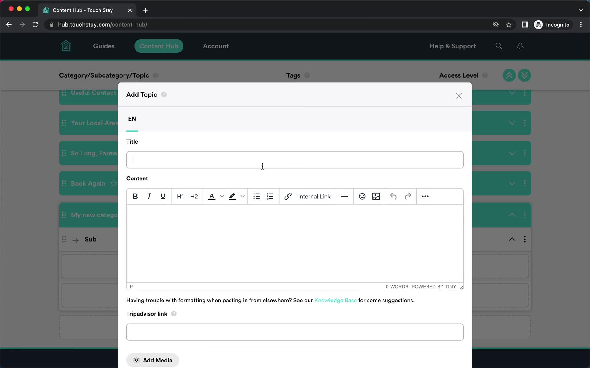Click the Knowledge Base link

click(335, 300)
